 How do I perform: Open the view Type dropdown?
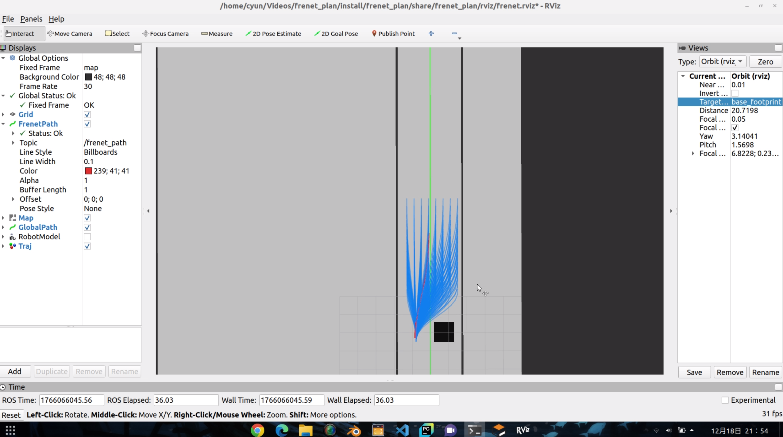point(722,62)
